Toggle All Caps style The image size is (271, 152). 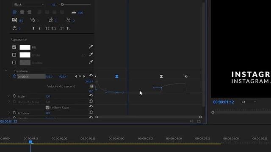click(x=47, y=28)
